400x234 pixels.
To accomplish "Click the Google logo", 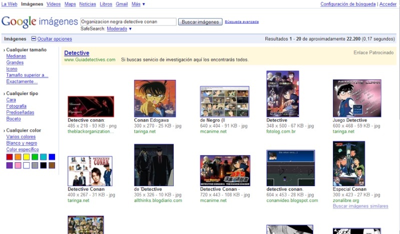I will coord(19,22).
